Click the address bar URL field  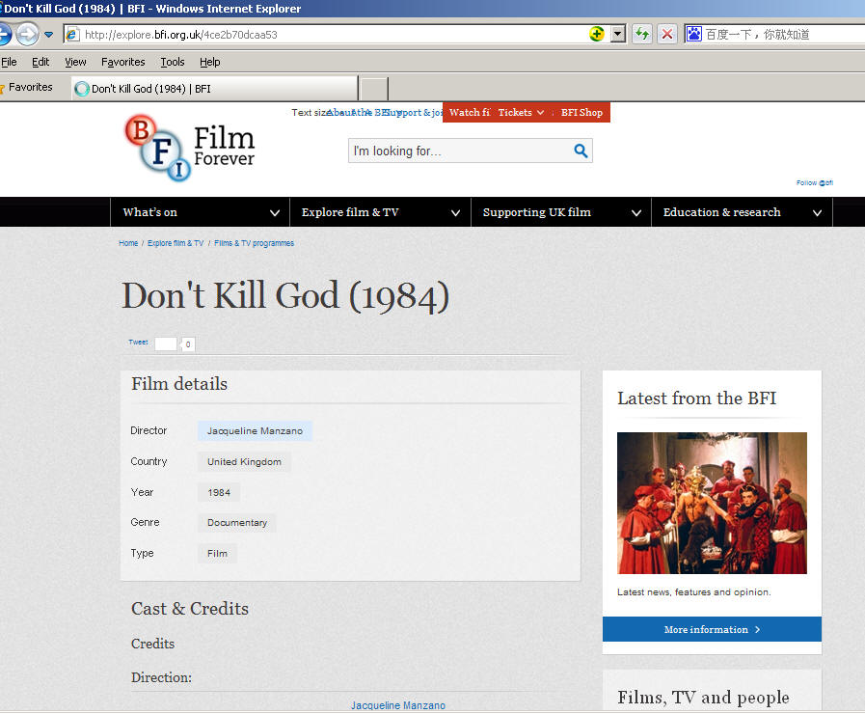click(335, 34)
